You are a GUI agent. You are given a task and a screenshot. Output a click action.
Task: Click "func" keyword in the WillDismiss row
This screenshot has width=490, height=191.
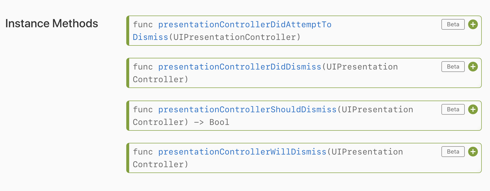tap(143, 151)
